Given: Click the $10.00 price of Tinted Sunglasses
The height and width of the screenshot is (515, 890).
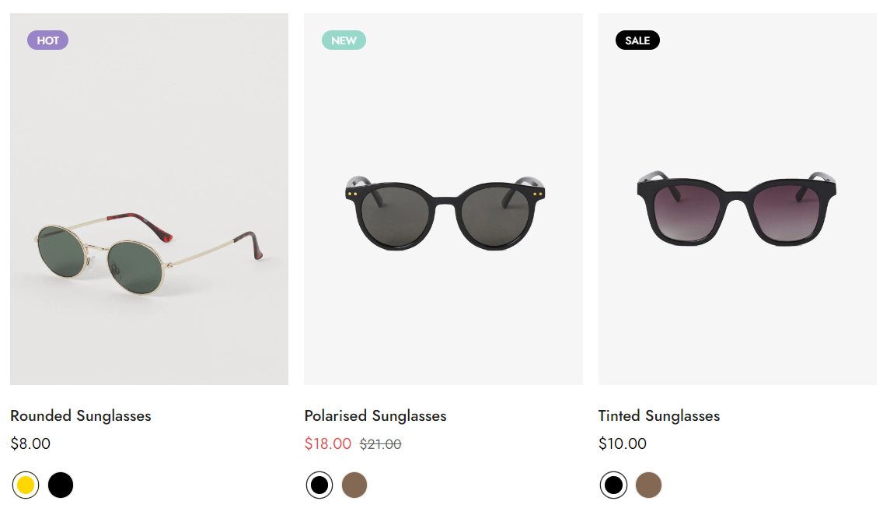Looking at the screenshot, I should pyautogui.click(x=623, y=443).
